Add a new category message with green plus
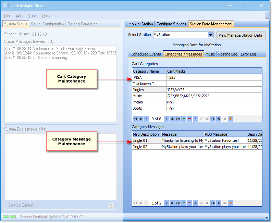Image resolution: width=272 pixels, height=223 pixels. click(184, 203)
